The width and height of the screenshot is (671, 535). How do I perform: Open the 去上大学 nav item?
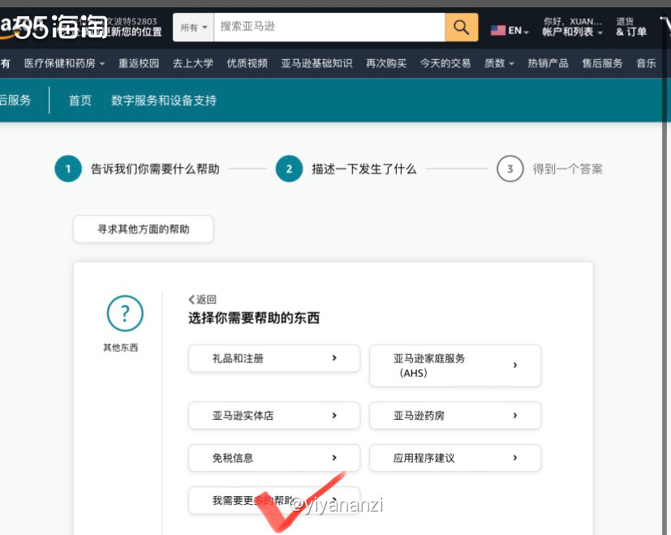[193, 63]
